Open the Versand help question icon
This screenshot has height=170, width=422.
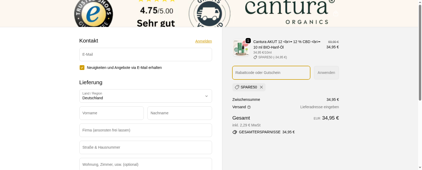pyautogui.click(x=249, y=107)
